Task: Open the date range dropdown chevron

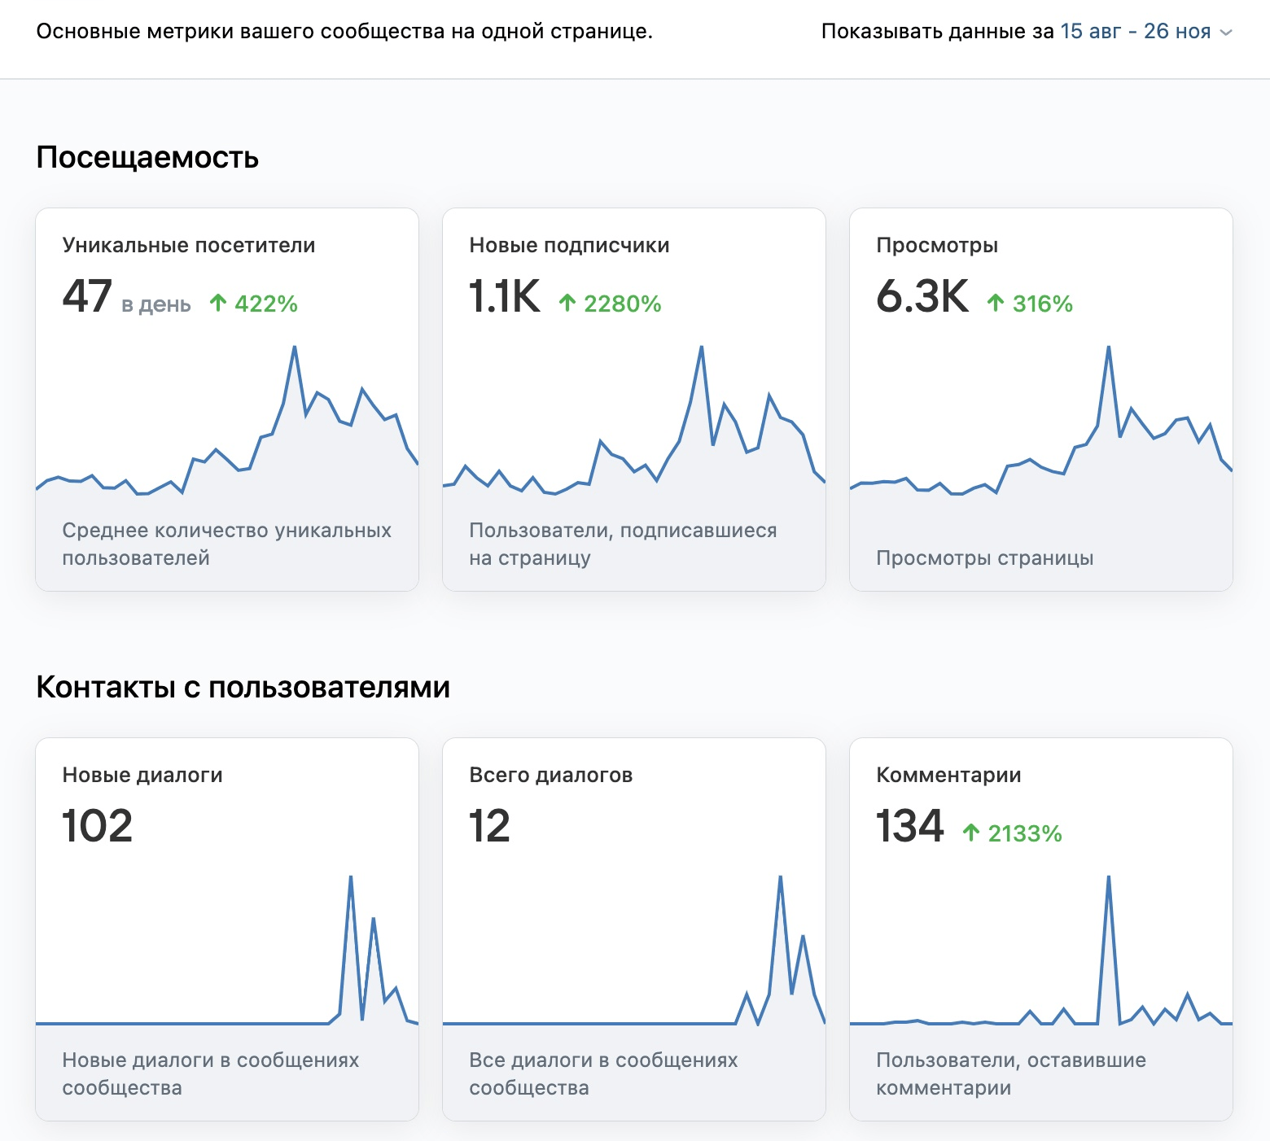Action: click(1227, 33)
